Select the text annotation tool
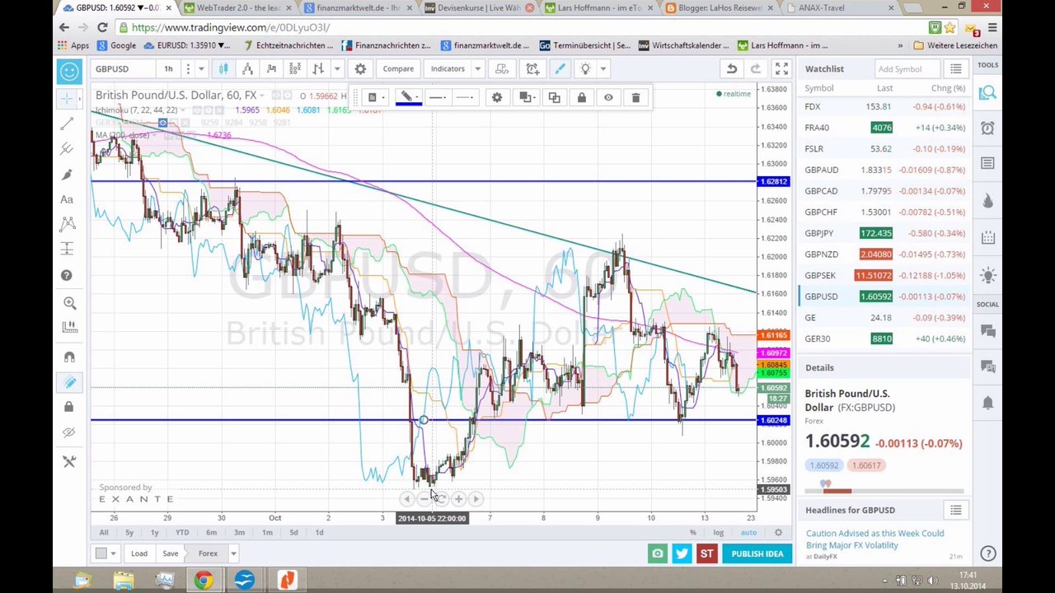The image size is (1055, 593). coord(68,199)
